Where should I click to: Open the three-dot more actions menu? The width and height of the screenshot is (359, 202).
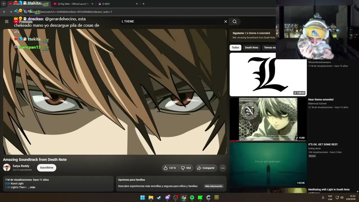(223, 168)
